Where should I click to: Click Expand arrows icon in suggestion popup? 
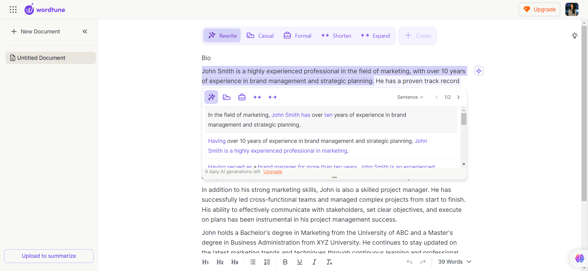(272, 97)
